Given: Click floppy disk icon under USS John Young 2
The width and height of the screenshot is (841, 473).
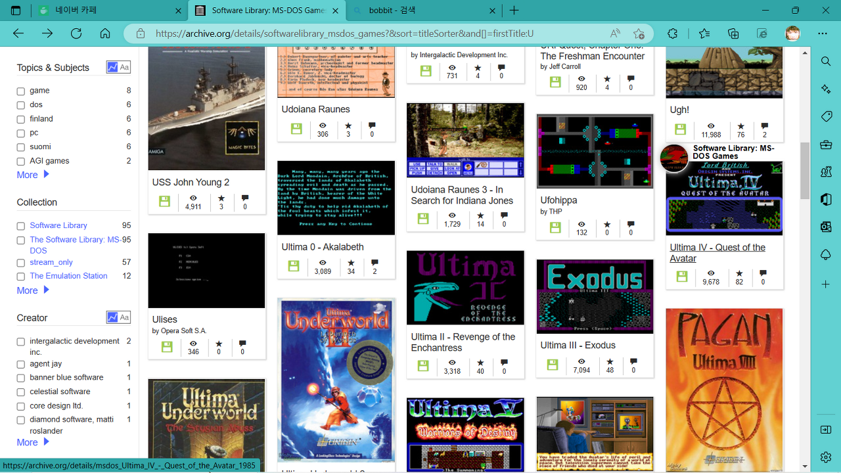Looking at the screenshot, I should click(164, 202).
